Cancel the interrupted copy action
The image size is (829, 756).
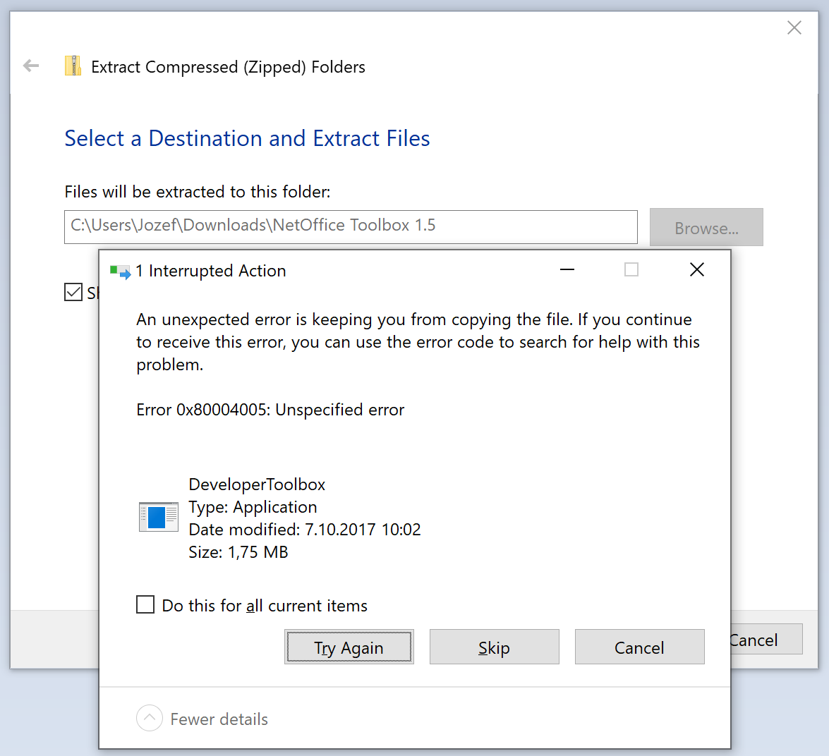click(639, 647)
